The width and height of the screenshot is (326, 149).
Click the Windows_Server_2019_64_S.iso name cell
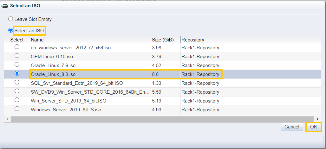(90, 109)
